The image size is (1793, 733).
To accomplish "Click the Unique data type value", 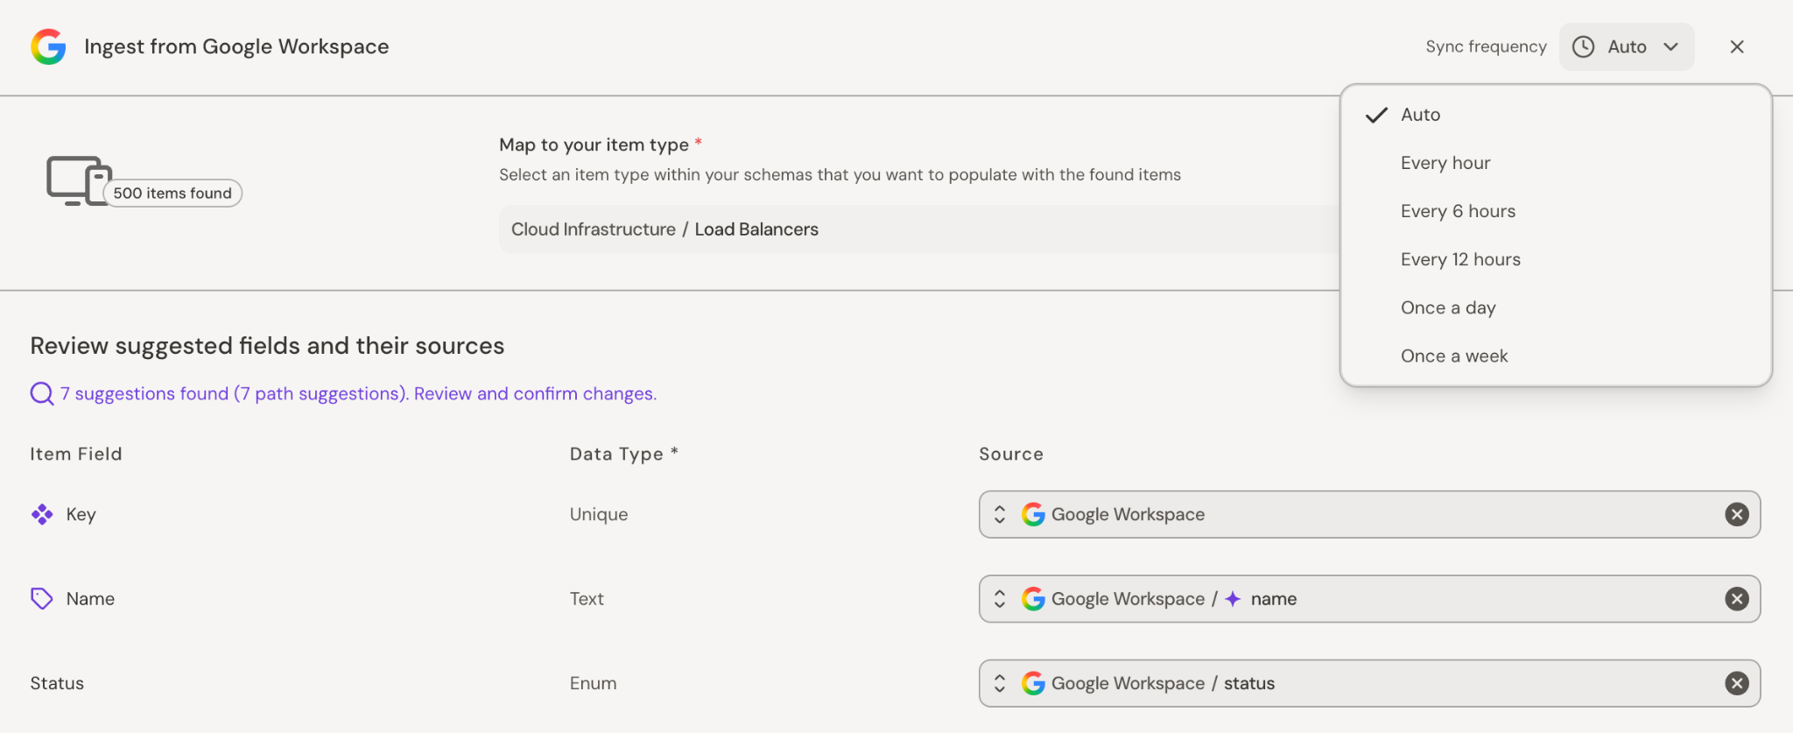I will tap(599, 514).
